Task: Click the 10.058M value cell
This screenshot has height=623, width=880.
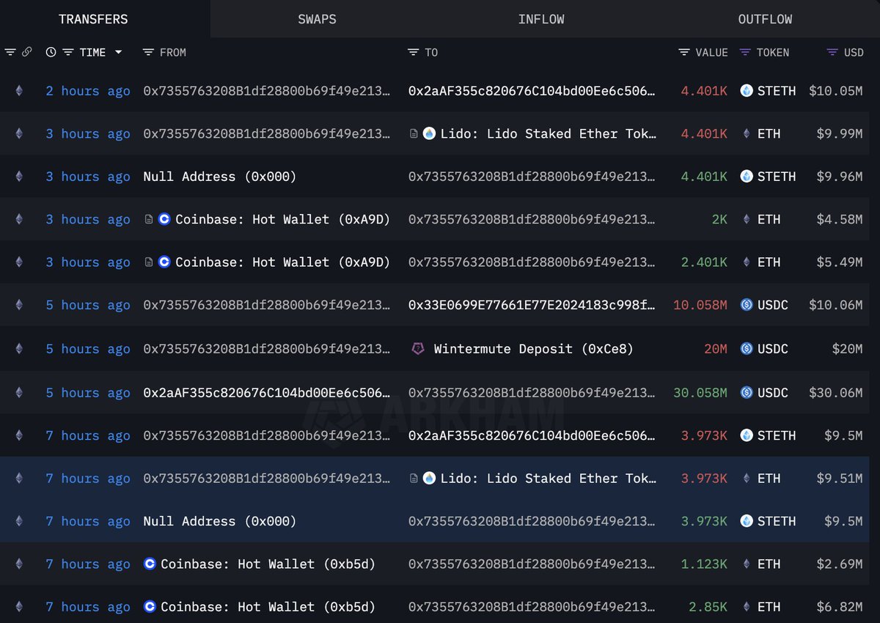Action: [x=700, y=305]
